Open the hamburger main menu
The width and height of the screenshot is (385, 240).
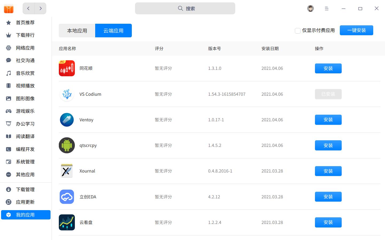click(326, 9)
